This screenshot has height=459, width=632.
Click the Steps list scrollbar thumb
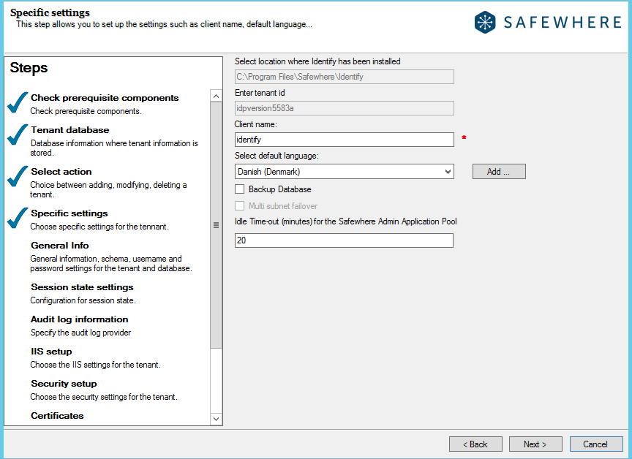(216, 224)
